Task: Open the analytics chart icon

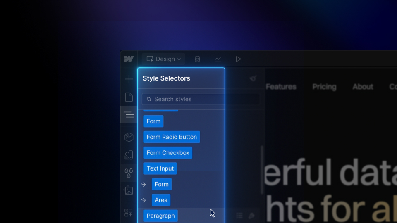Action: click(x=218, y=59)
